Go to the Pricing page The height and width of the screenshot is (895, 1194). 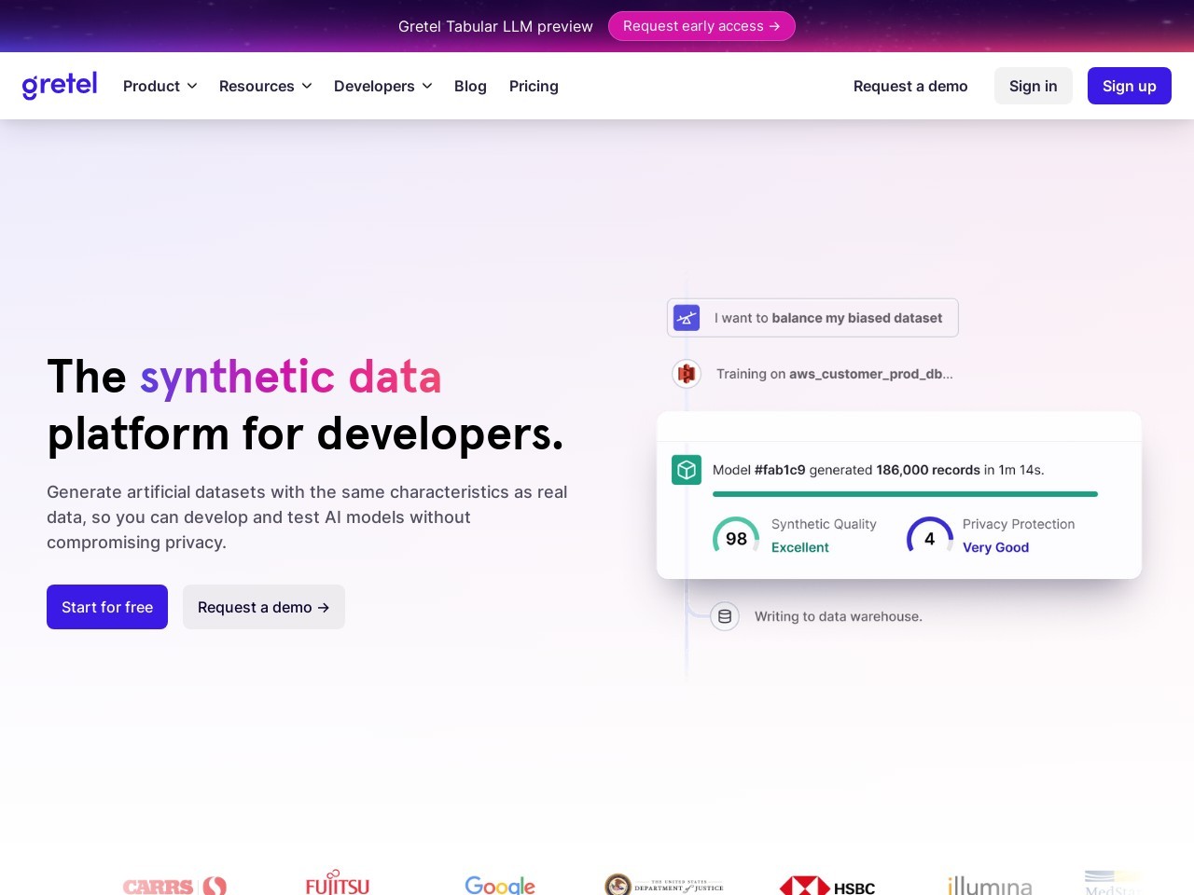coord(534,86)
